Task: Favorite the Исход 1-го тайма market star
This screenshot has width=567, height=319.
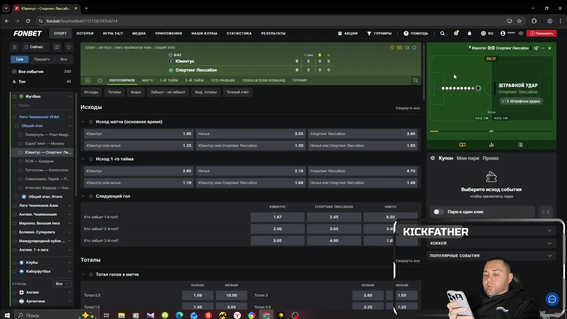Action: click(x=91, y=159)
